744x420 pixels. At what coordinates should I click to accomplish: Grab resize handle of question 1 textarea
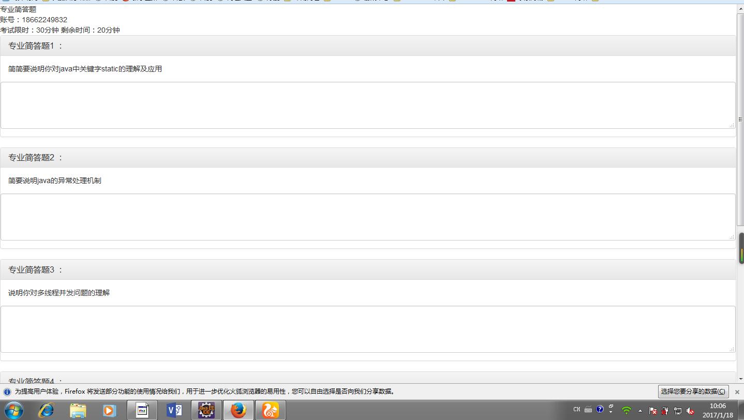732,125
